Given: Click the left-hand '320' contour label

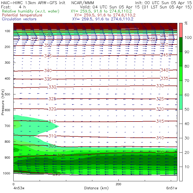Looking at the screenshot, I should pyautogui.click(x=52, y=109).
